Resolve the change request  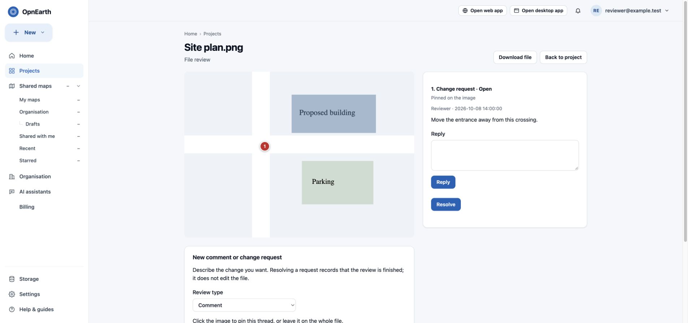446,204
